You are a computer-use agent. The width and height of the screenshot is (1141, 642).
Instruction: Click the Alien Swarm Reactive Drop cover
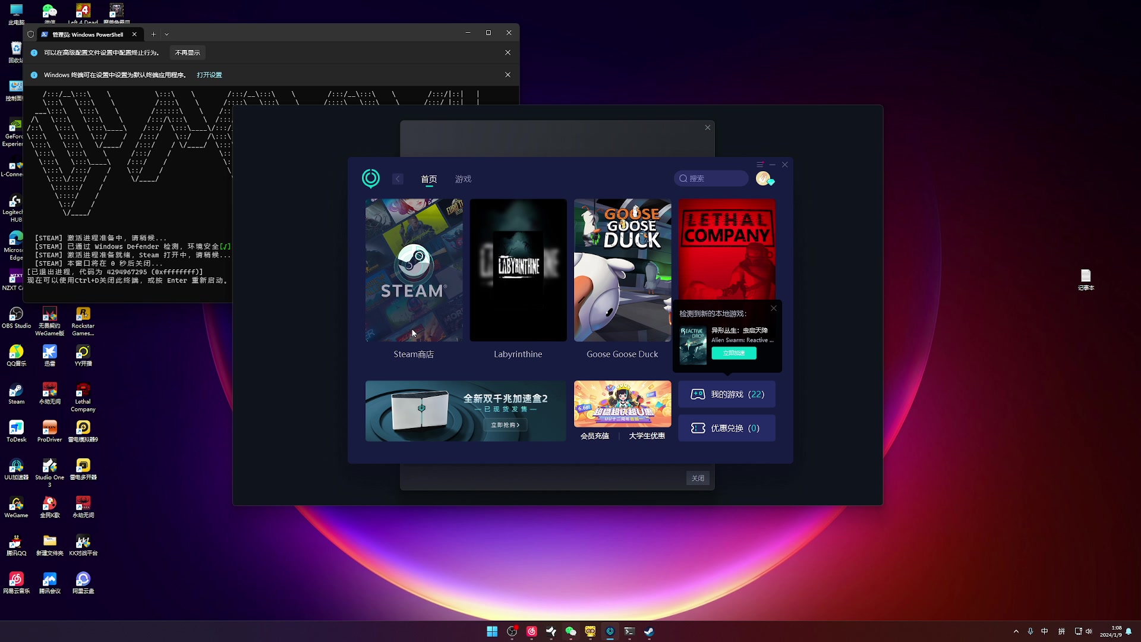[693, 345]
